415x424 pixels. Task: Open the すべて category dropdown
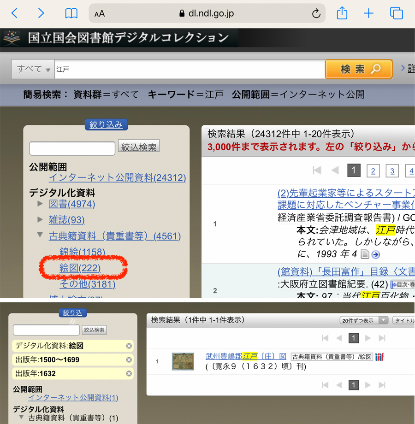click(33, 69)
